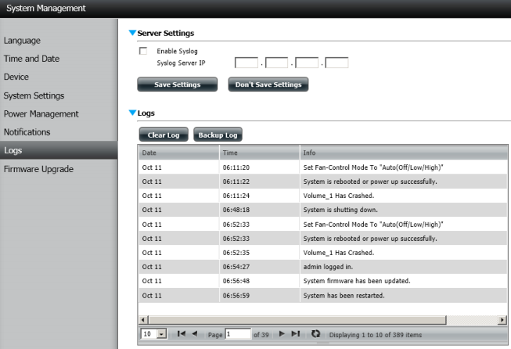Click the Info column header

tap(404, 153)
